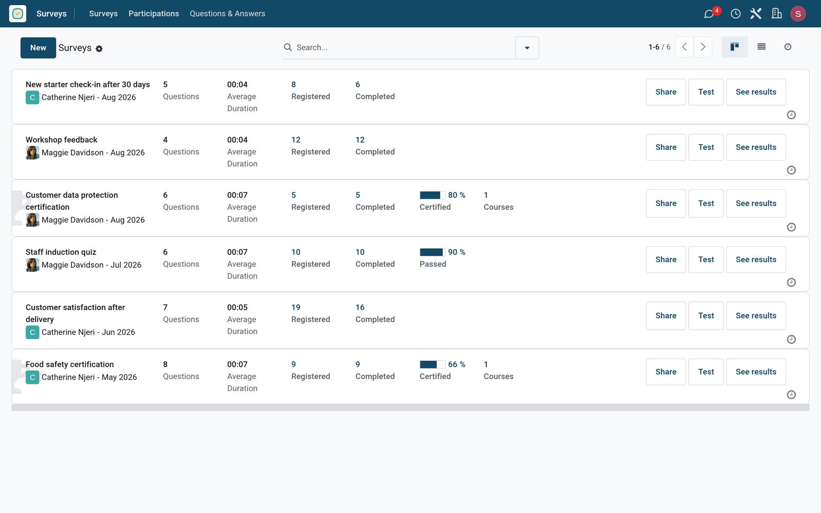Click Maggie Davidson avatar on Workshop feedback

32,153
